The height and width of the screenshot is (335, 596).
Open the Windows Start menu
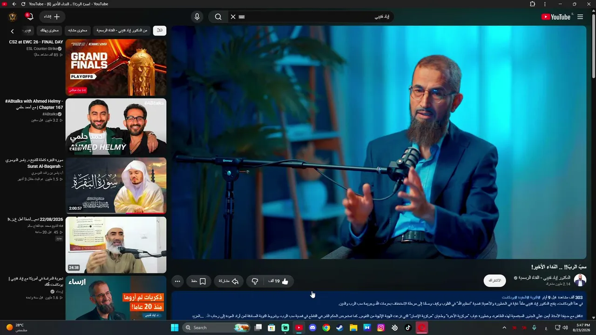(175, 328)
